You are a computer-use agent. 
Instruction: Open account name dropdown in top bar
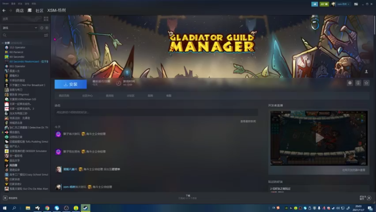pos(343,4)
